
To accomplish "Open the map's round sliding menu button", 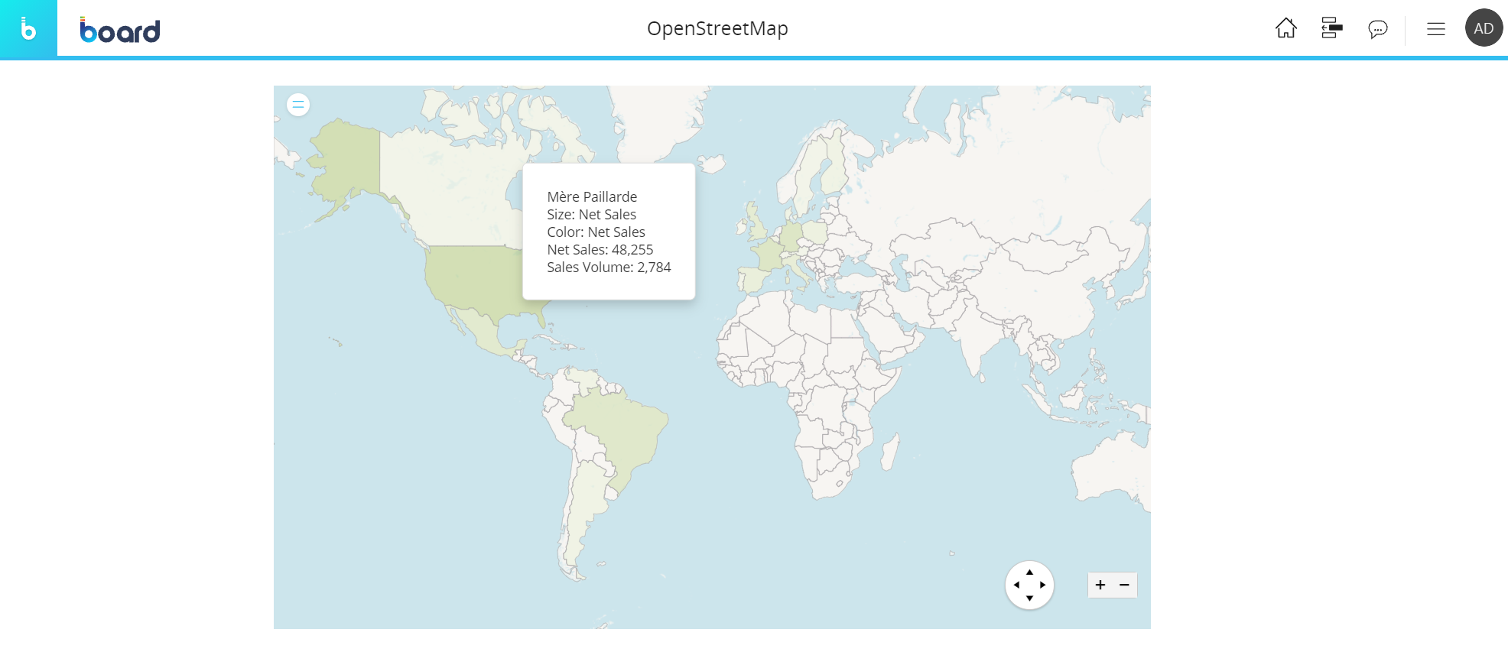I will (x=298, y=105).
